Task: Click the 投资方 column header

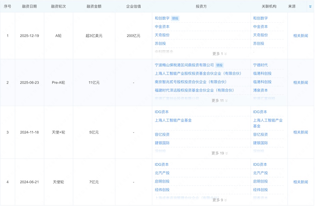Action: pyautogui.click(x=201, y=6)
